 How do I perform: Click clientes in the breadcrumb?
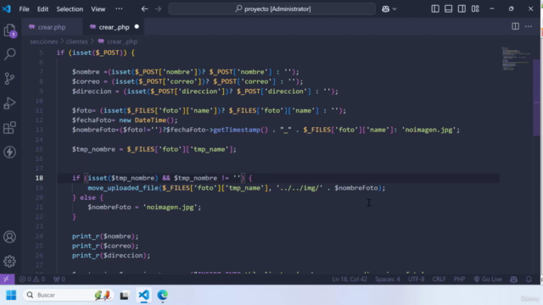tap(77, 42)
